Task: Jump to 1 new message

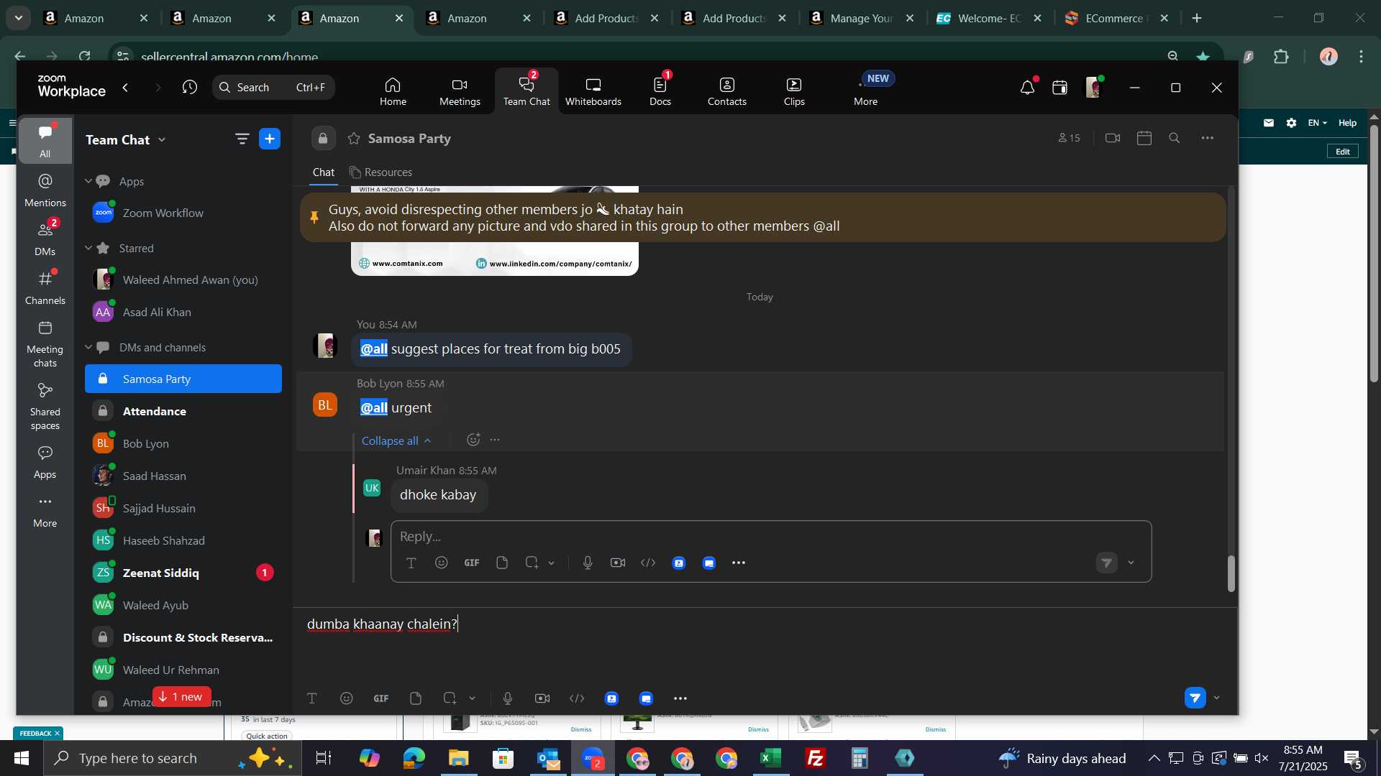Action: coord(181,697)
